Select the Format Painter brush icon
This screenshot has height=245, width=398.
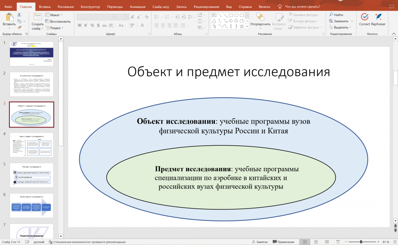click(x=19, y=27)
